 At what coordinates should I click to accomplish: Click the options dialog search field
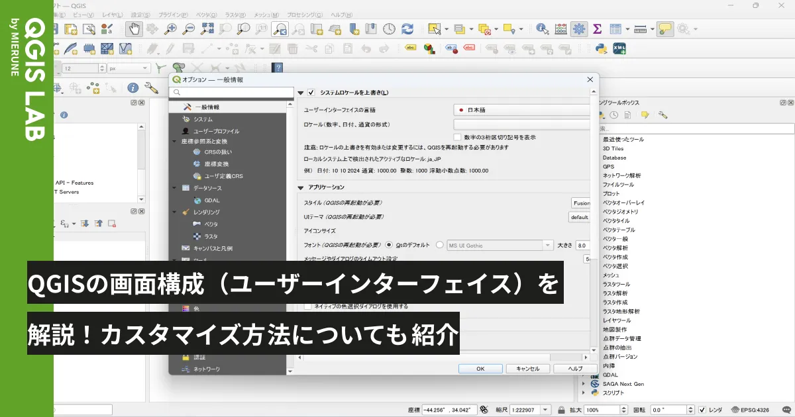pos(232,92)
